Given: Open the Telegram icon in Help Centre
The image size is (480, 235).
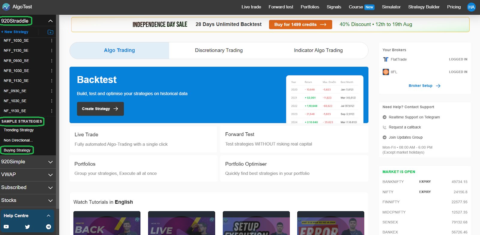Looking at the screenshot, I should (49, 227).
